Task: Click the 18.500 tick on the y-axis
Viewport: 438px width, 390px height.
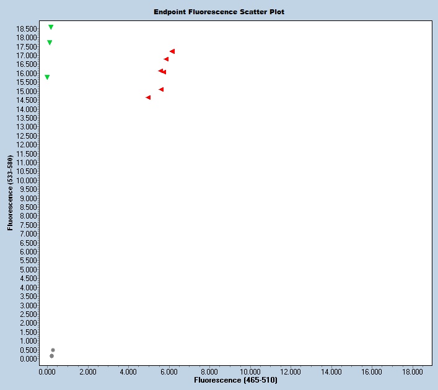Action: point(27,28)
